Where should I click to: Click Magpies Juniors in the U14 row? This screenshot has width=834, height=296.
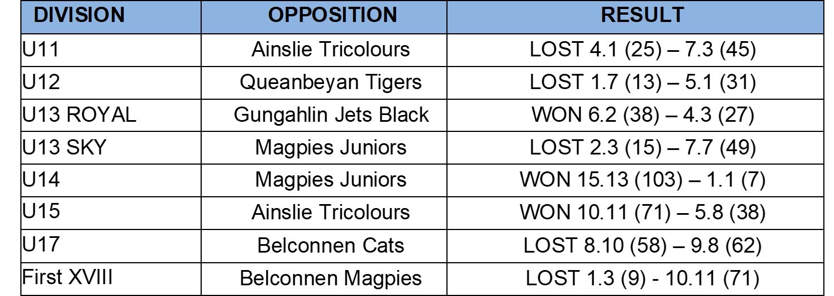coord(331,180)
